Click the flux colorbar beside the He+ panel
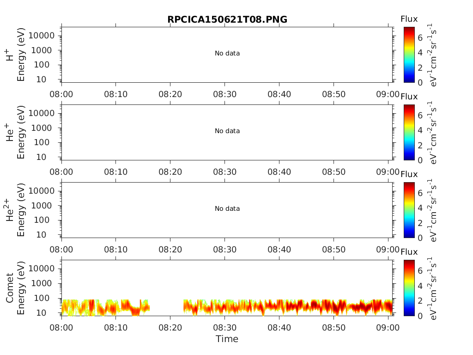Screen dimensions: 473x355 tap(409, 132)
